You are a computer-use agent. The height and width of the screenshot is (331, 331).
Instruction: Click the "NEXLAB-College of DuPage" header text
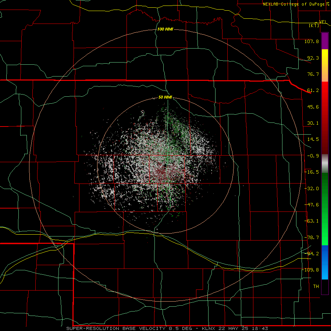point(293,4)
